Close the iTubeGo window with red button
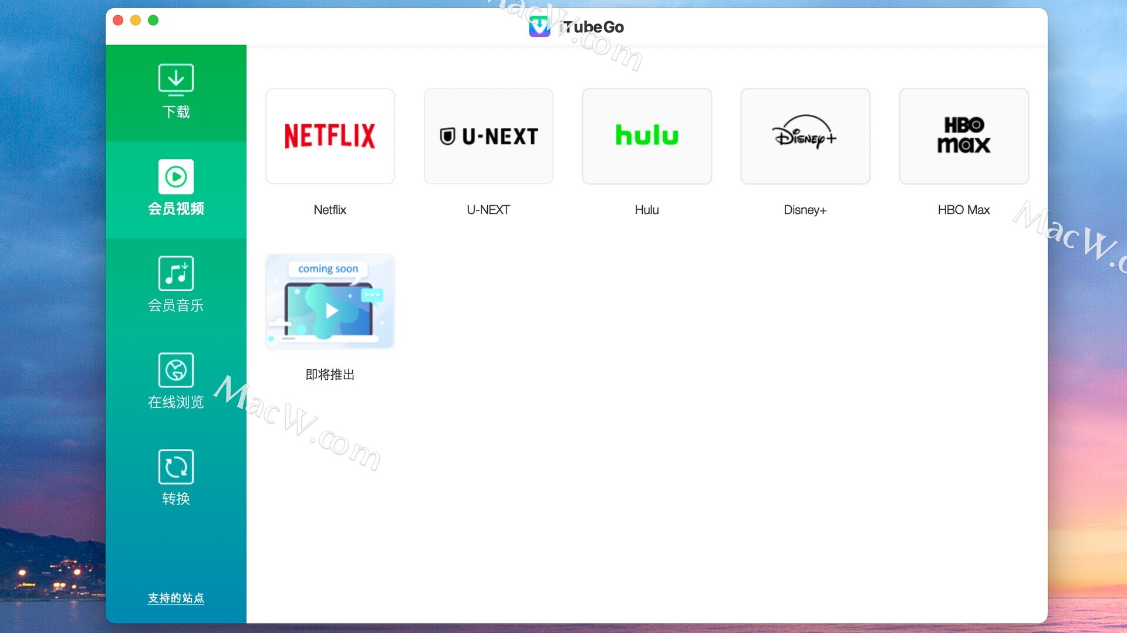This screenshot has width=1127, height=633. click(118, 21)
